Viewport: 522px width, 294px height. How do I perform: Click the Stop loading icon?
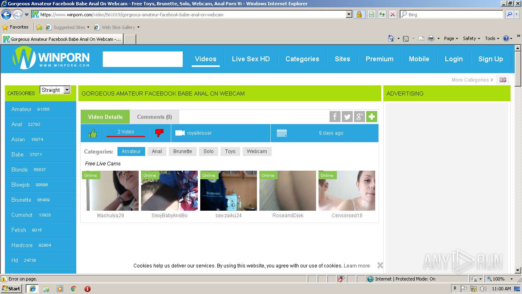393,15
